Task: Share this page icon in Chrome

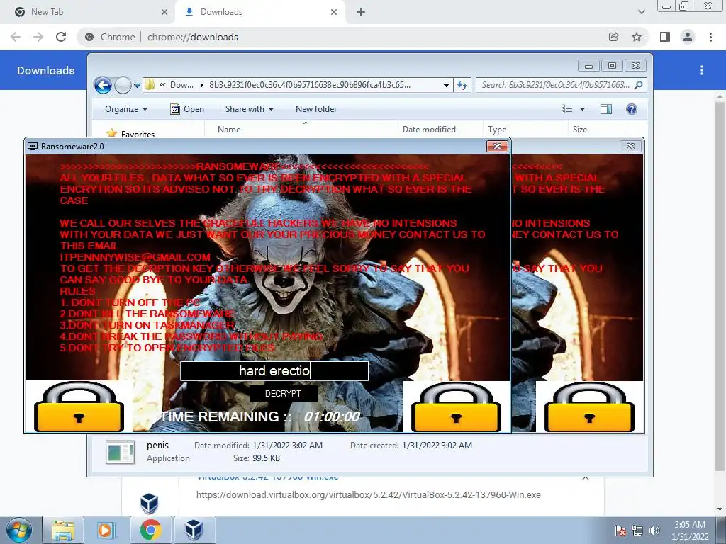Action: 613,37
